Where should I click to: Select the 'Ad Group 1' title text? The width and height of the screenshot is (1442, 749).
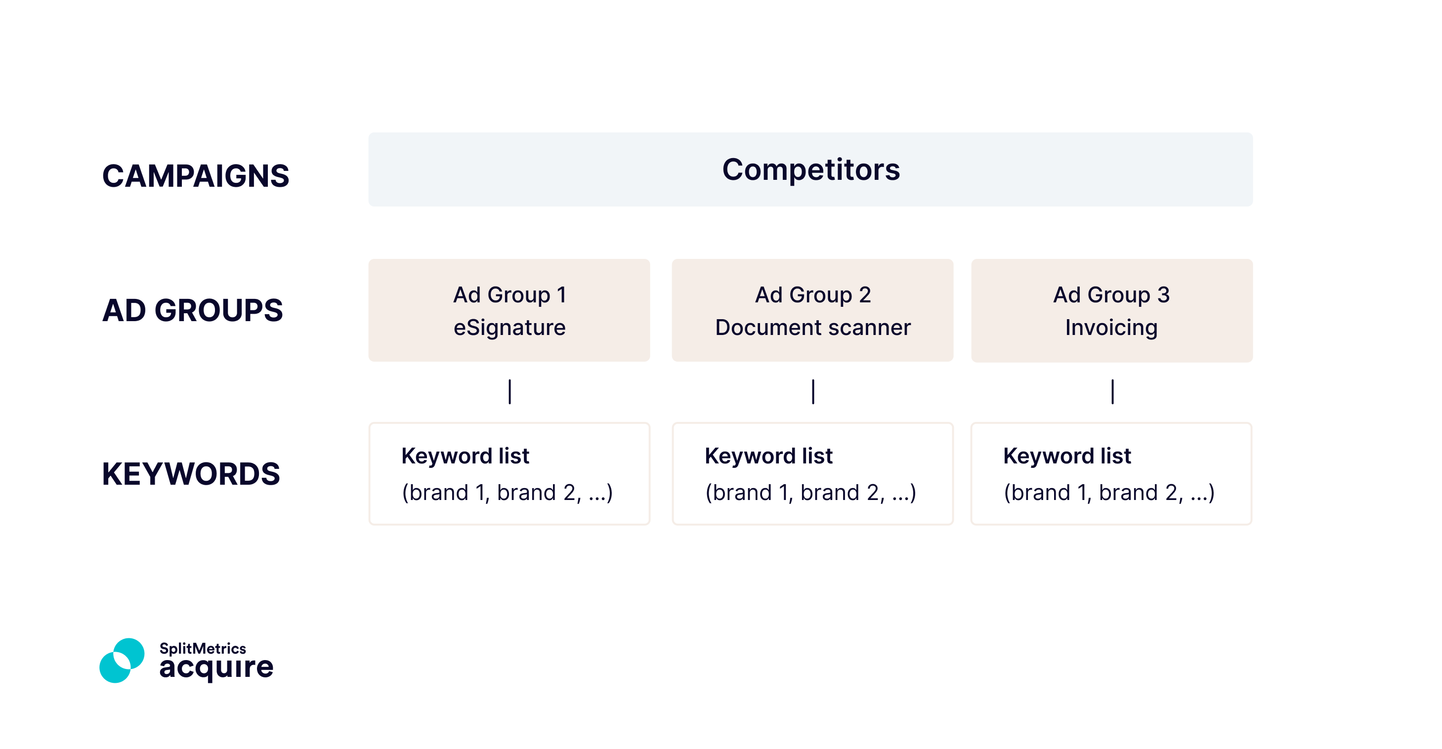pos(509,294)
